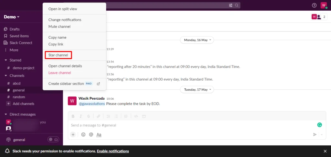The width and height of the screenshot is (331, 157).
Task: Click the 18:06 message timestamp
Action: click(x=110, y=99)
